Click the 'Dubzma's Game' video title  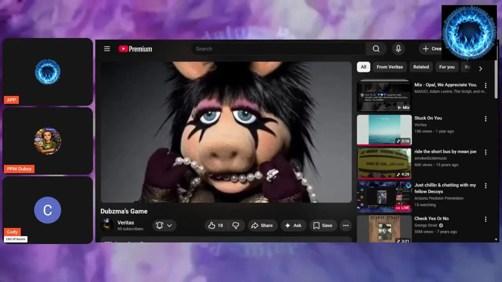(x=124, y=211)
